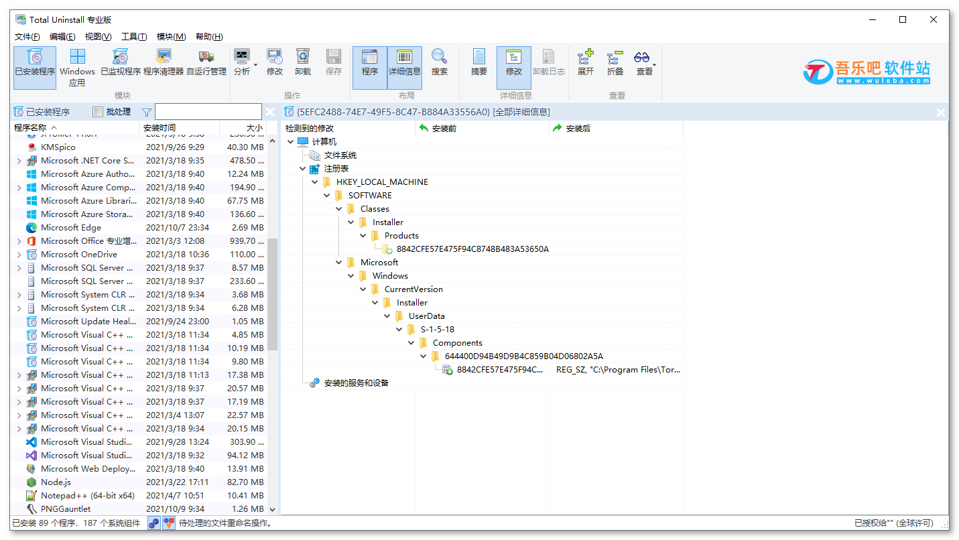Switch to 摘要 summary view
This screenshot has height=540, width=959.
(479, 62)
